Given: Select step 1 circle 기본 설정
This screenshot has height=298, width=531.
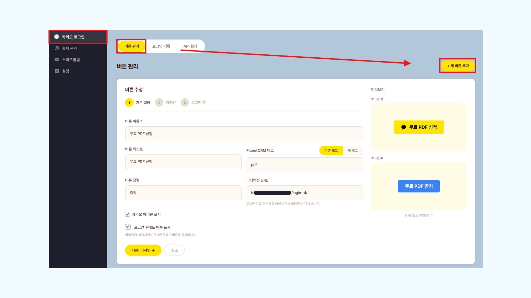Looking at the screenshot, I should click(x=129, y=103).
